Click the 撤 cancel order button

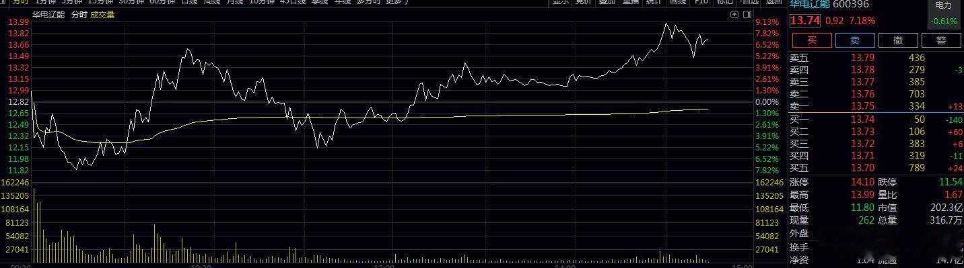point(898,40)
